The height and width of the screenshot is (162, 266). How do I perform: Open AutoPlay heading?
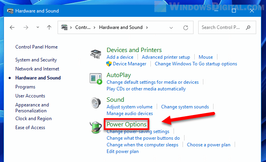click(119, 75)
